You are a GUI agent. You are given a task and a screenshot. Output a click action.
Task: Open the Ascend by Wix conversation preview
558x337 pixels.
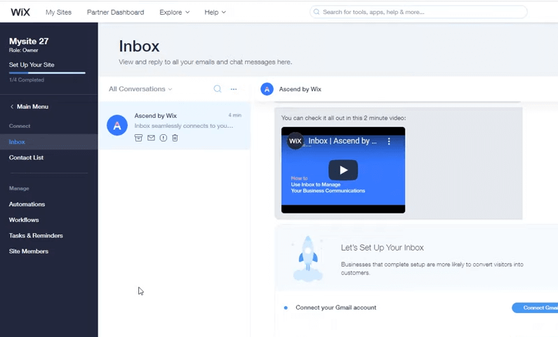pos(174,126)
